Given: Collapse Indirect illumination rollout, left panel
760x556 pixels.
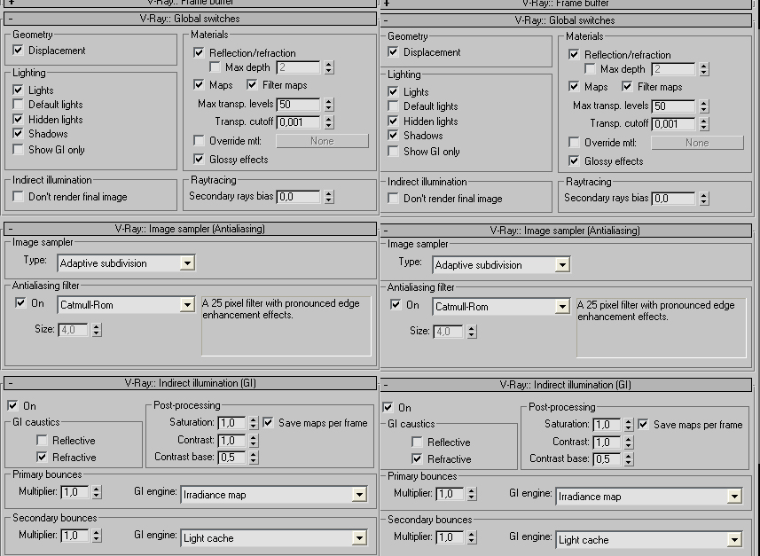Looking at the screenshot, I should click(190, 383).
